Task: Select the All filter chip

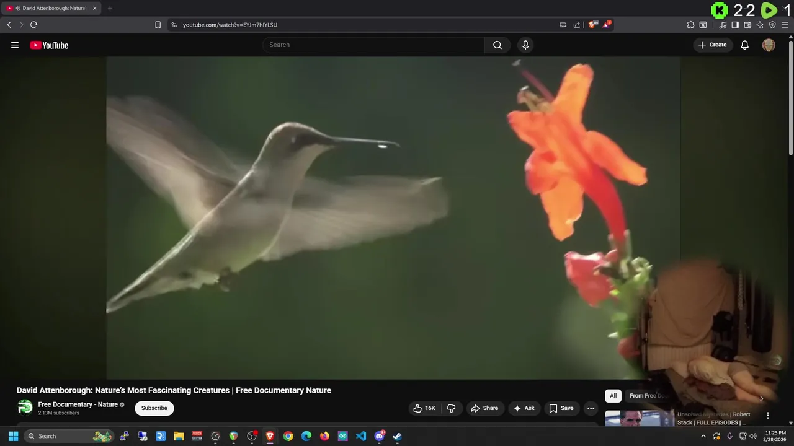Action: click(x=613, y=396)
